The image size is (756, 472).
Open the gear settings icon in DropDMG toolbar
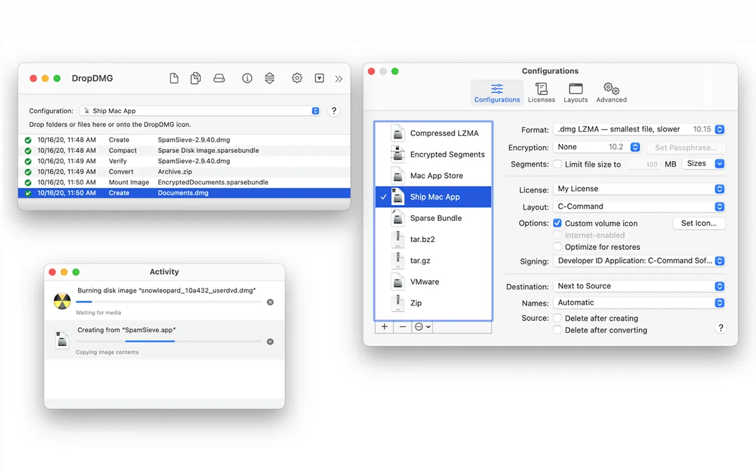(297, 79)
